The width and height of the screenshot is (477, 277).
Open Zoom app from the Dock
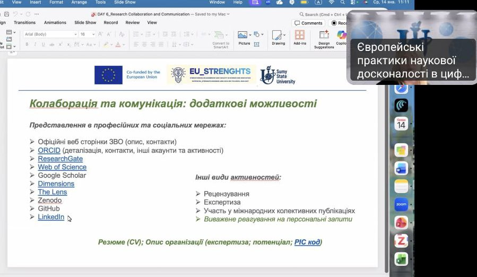point(401,204)
